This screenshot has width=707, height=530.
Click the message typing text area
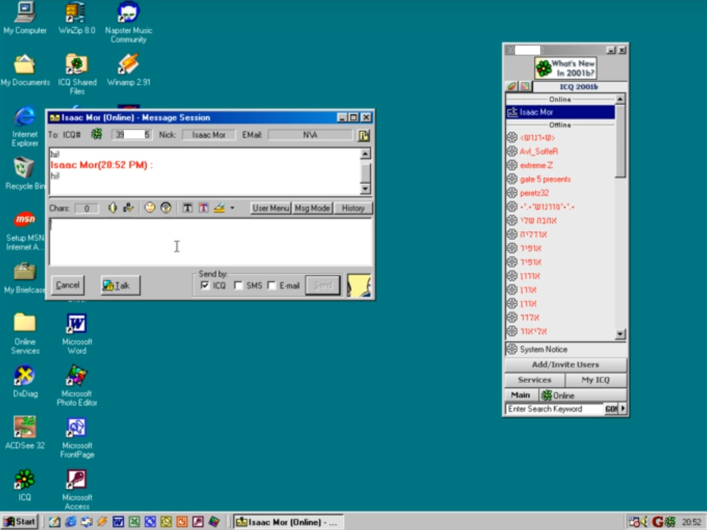pyautogui.click(x=211, y=242)
